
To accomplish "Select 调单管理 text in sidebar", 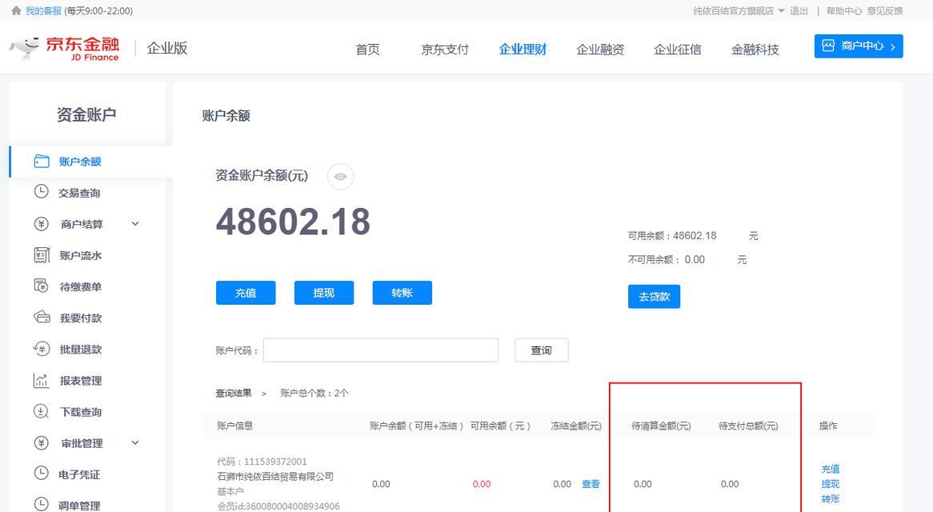I will [x=79, y=506].
